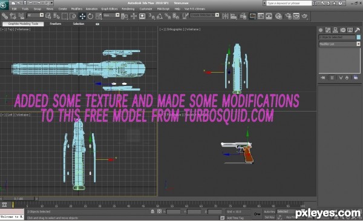Open the Curve Editor toolbar icon
Image resolution: width=363 pixels, height=221 pixels.
[x=261, y=16]
